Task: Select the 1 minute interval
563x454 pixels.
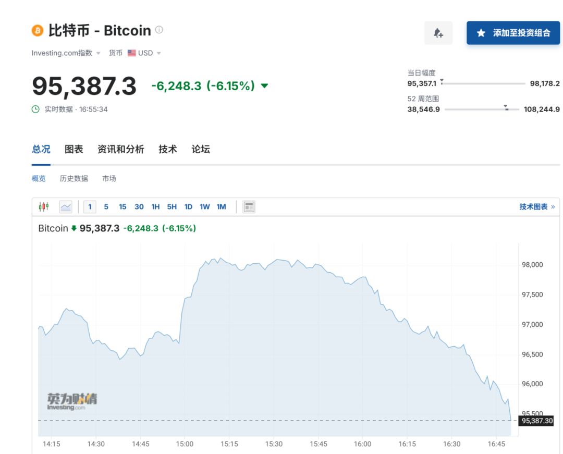Action: click(90, 207)
